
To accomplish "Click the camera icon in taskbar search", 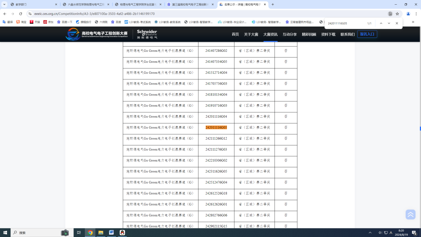I will (65, 233).
